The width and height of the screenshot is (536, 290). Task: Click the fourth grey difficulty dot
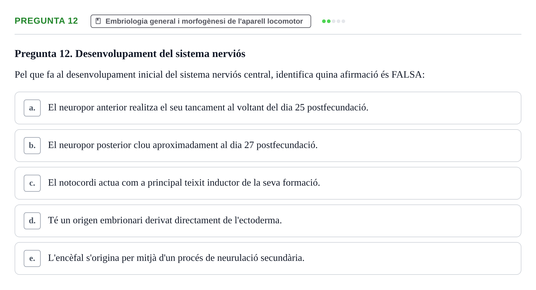[338, 21]
